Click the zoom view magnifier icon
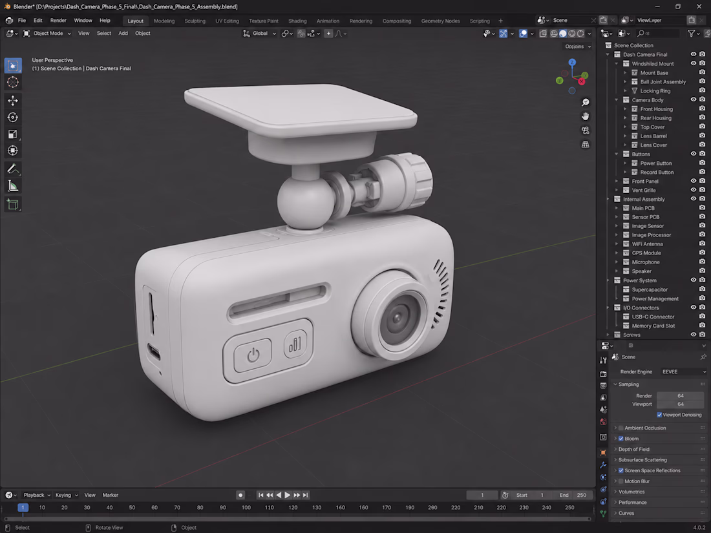Viewport: 711px width, 533px height. pos(586,103)
